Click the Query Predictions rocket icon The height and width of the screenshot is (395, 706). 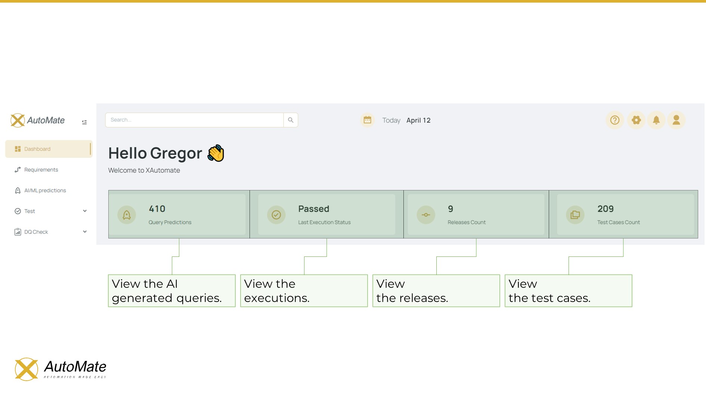tap(127, 215)
